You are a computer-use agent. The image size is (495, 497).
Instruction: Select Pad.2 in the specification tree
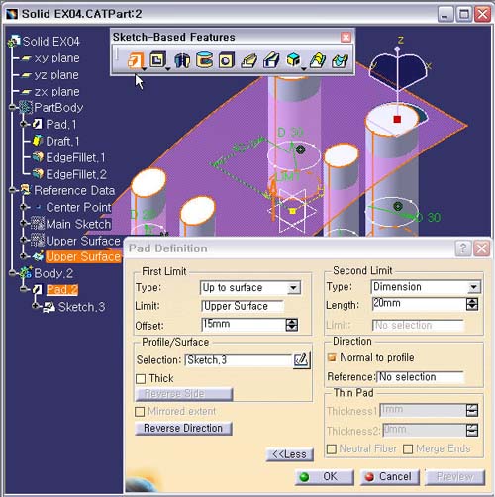tap(62, 290)
